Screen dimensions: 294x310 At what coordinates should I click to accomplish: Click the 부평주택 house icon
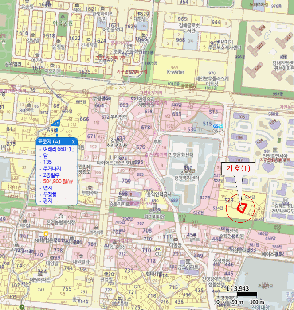click(x=90, y=187)
